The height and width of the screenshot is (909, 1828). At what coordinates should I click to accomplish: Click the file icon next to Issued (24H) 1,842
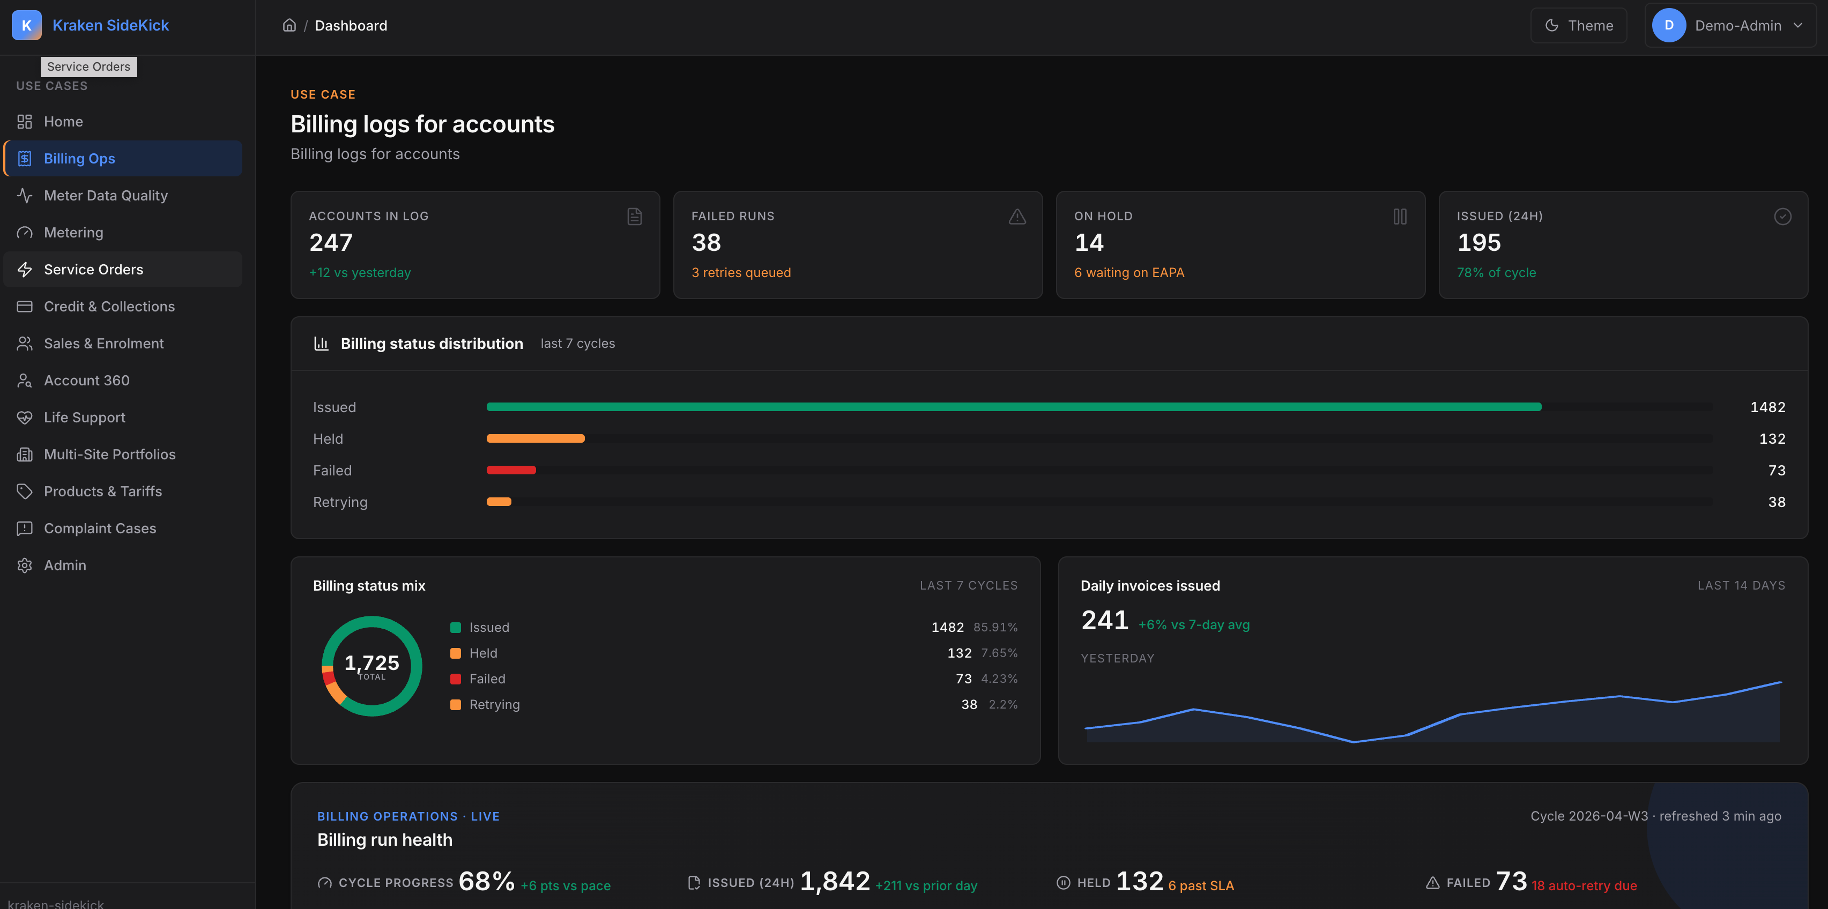coord(693,883)
